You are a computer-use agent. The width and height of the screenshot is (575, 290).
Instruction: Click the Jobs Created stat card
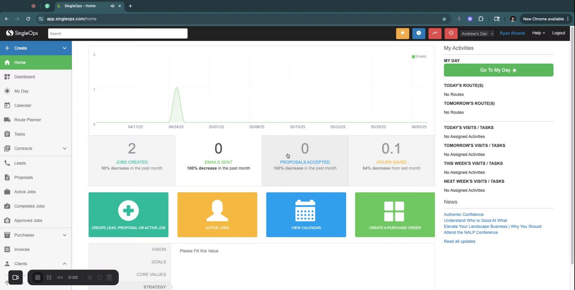coord(132,161)
